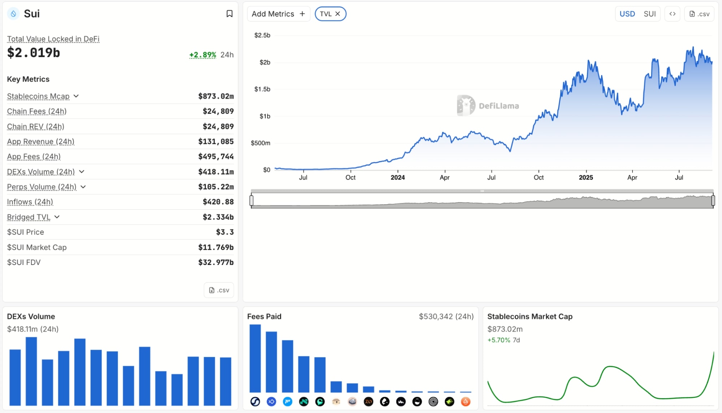722x413 pixels.
Task: Click the white seahorse protocol icon
Action: 385,401
